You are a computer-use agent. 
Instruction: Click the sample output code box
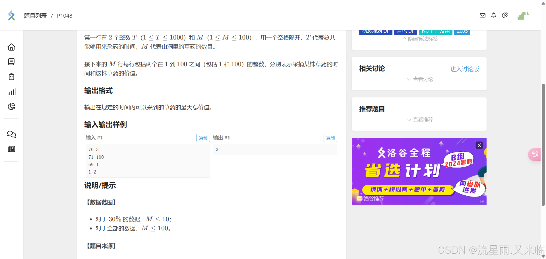(275, 149)
